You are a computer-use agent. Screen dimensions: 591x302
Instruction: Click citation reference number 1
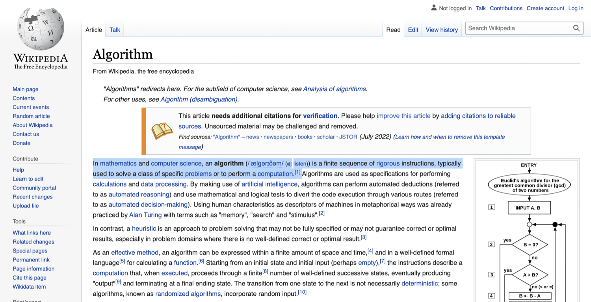pos(297,172)
